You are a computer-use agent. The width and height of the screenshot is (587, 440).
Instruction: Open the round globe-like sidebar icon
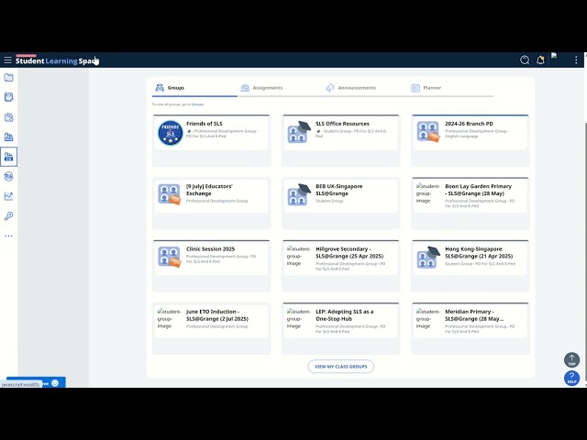pos(8,177)
